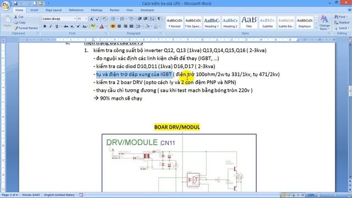
Task: Click the DRV/MODULE circuit diagram image
Action: click(x=179, y=163)
